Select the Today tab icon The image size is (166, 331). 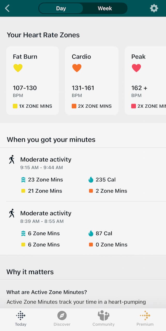tap(20, 316)
